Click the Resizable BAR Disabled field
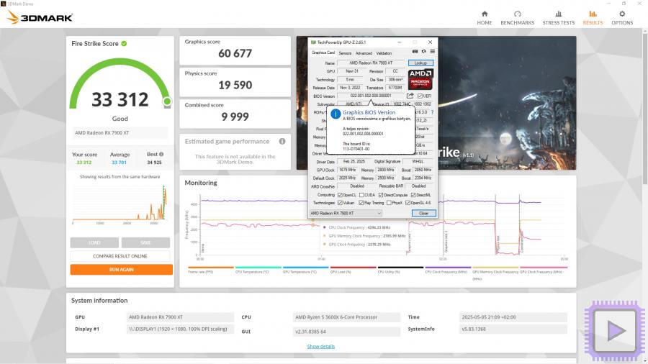 (x=418, y=186)
